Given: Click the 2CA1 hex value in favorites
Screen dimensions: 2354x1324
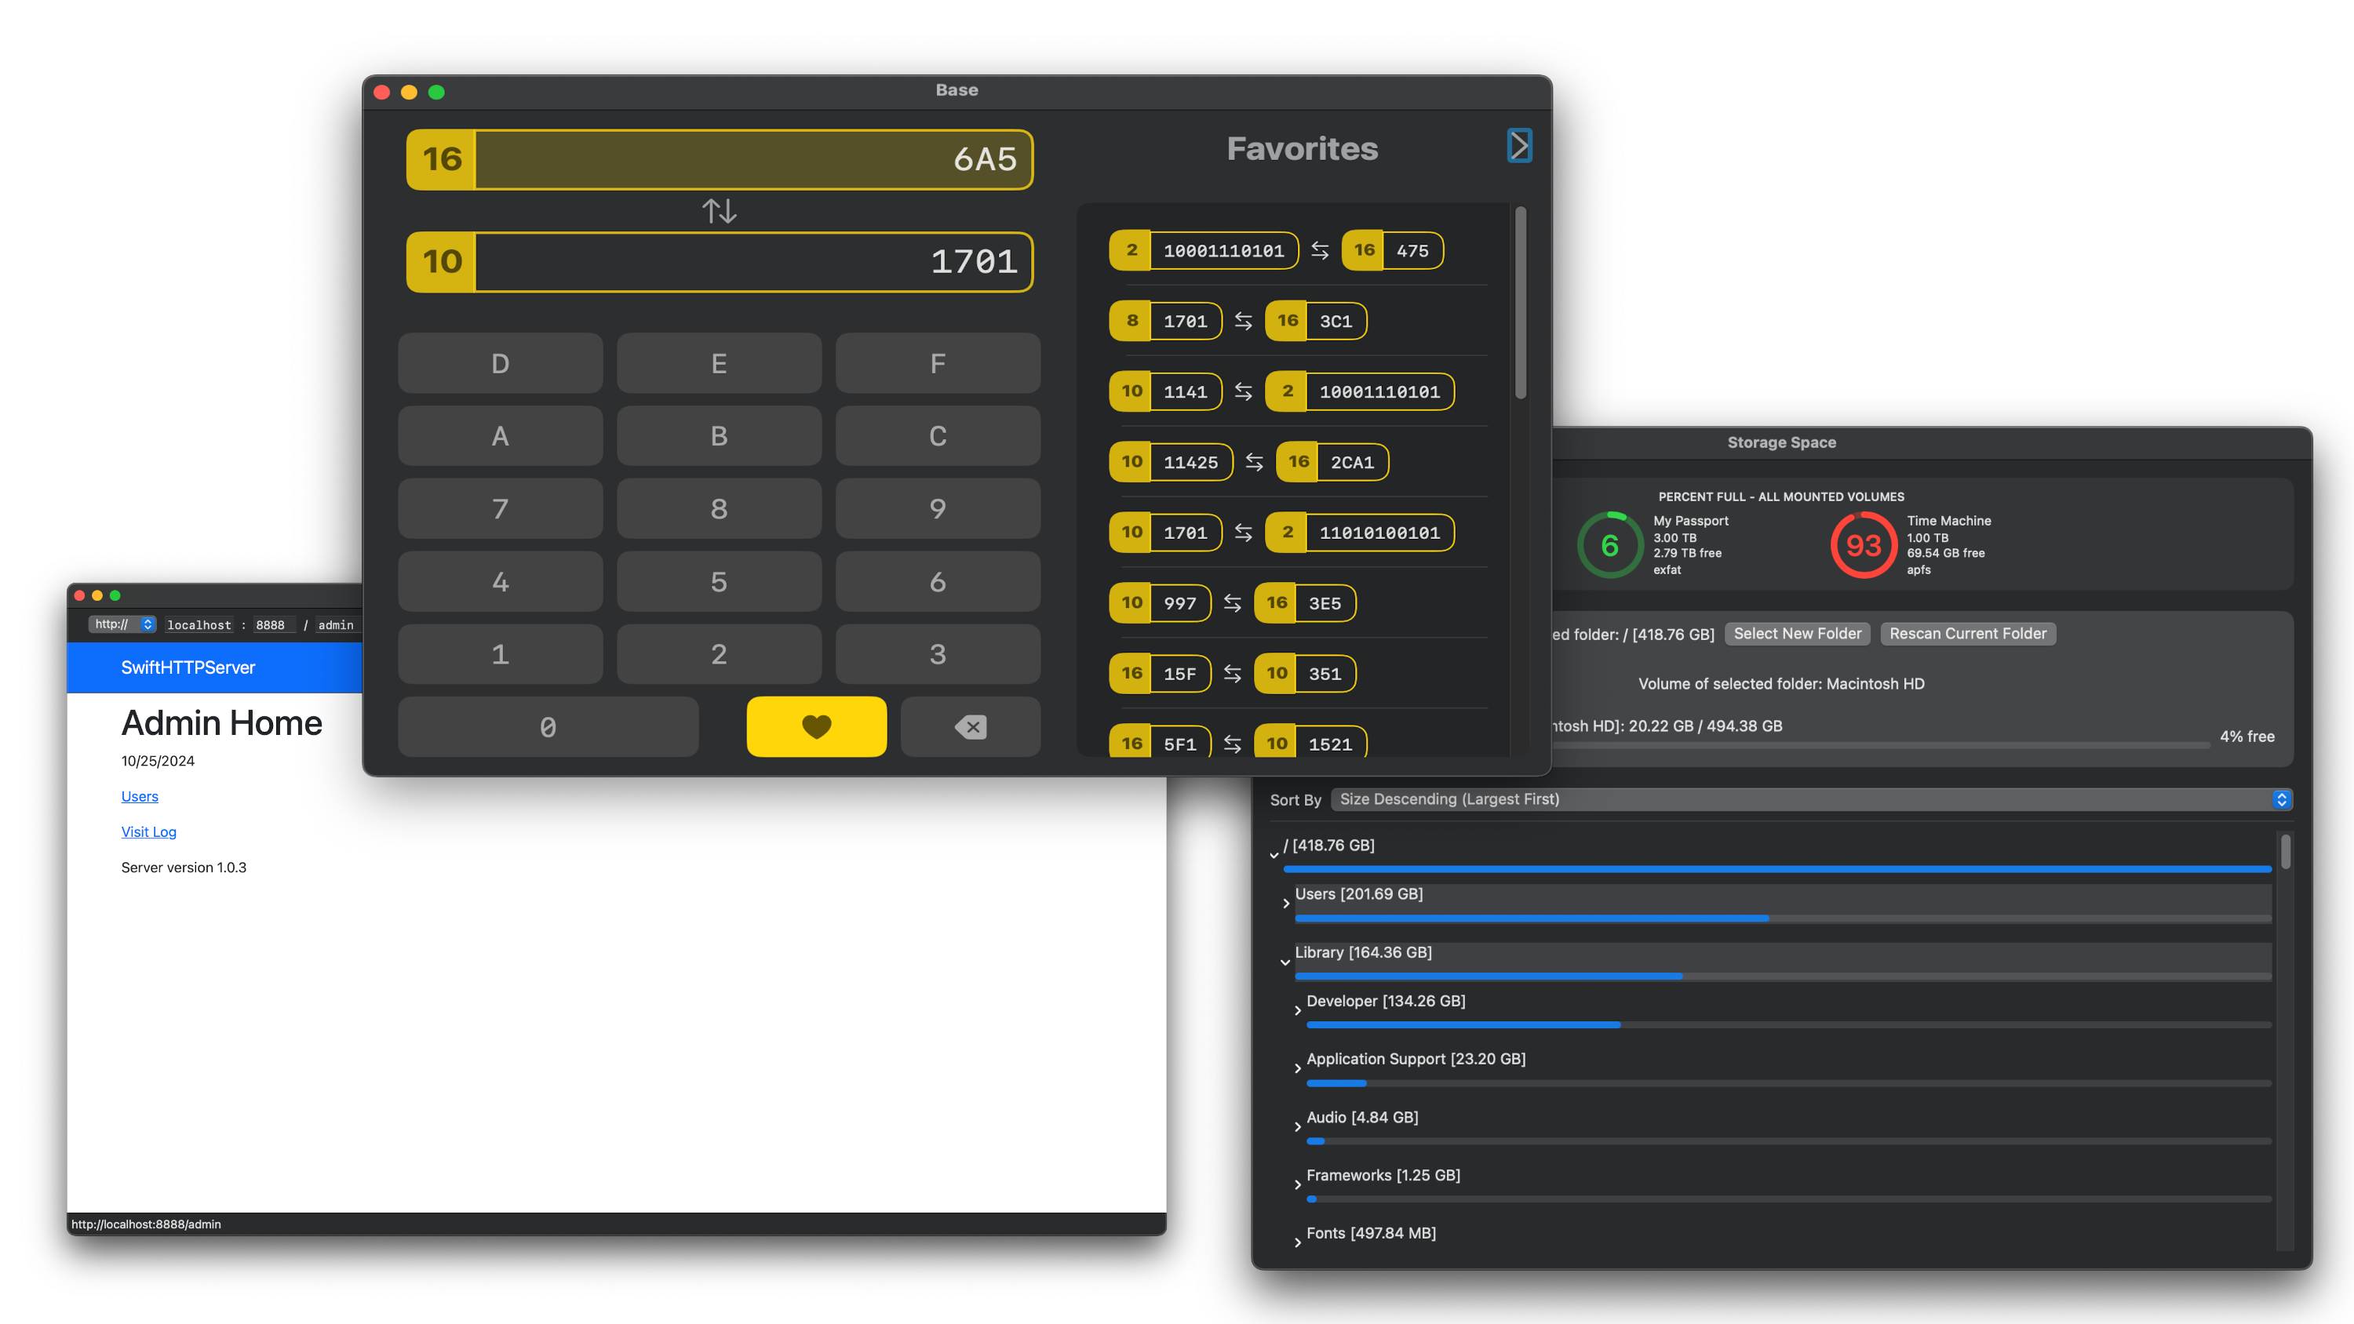Looking at the screenshot, I should pos(1351,462).
